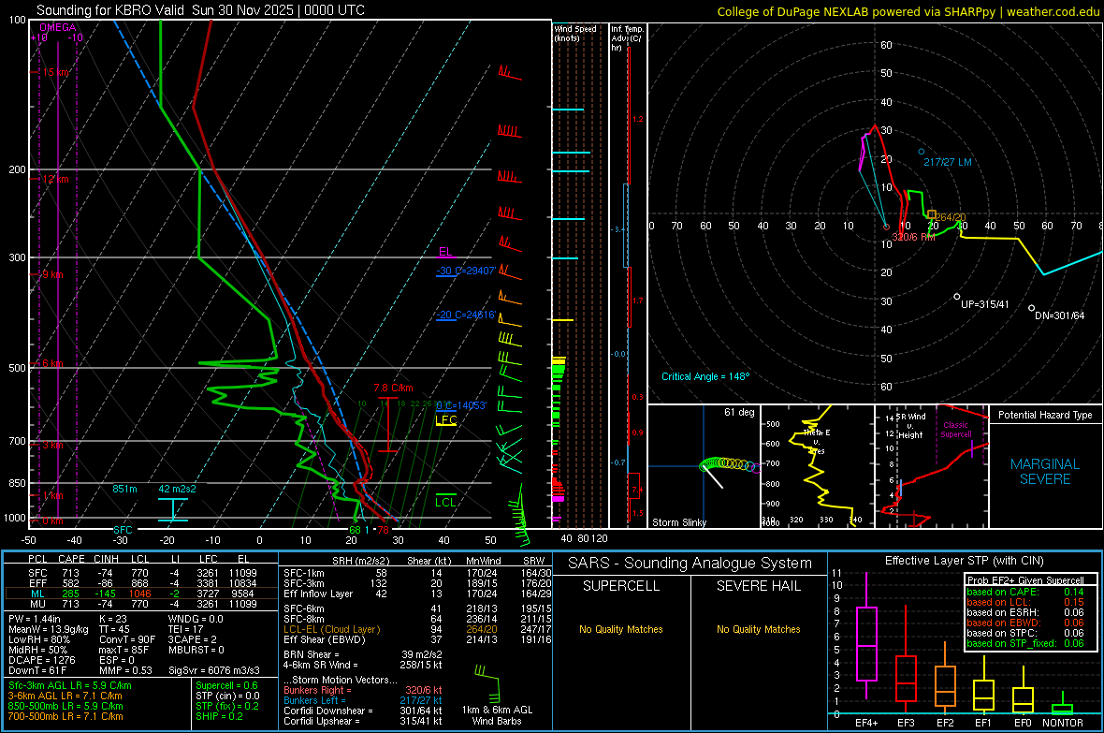The width and height of the screenshot is (1104, 733).
Task: Select the SFC-1km shear row
Action: [417, 573]
